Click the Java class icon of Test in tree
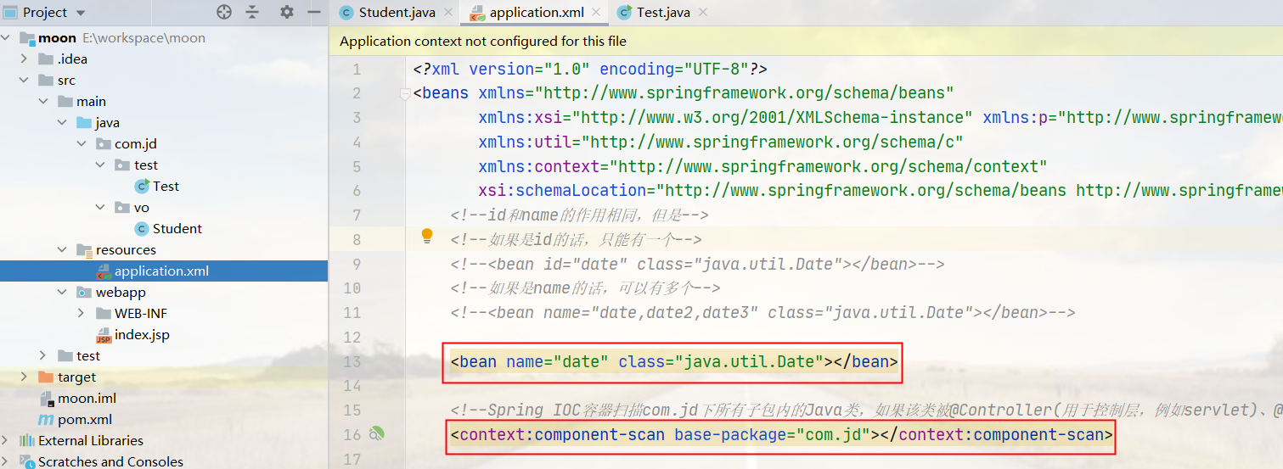1283x469 pixels. 142,186
